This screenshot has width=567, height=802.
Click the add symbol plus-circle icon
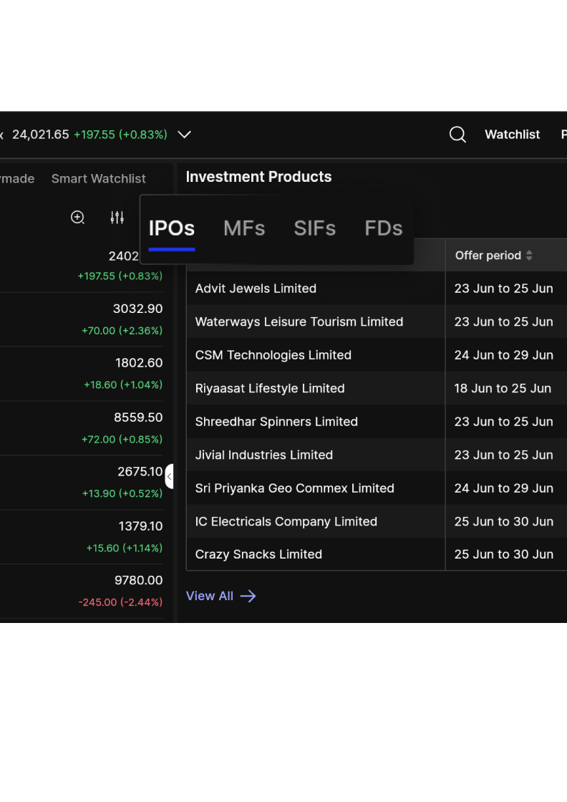pyautogui.click(x=78, y=218)
